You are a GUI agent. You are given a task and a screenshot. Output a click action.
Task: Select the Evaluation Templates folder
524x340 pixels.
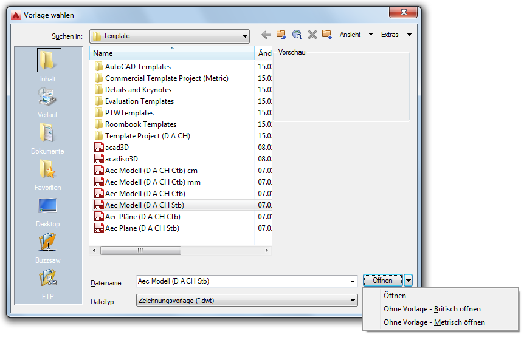[x=134, y=101]
